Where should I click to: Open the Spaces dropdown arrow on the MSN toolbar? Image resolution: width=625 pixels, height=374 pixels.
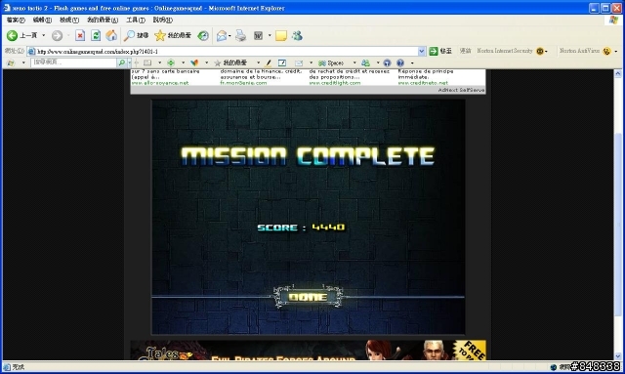354,63
